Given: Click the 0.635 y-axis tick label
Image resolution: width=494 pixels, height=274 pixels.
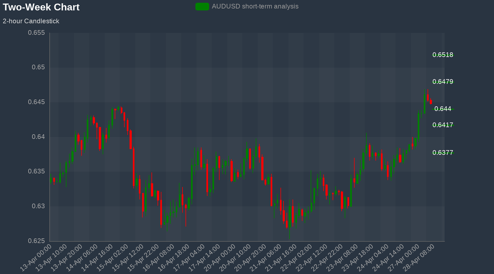Looking at the screenshot, I should coord(36,172).
